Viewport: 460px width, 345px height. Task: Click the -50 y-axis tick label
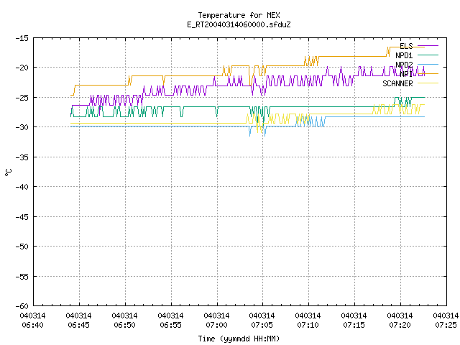coord(22,247)
